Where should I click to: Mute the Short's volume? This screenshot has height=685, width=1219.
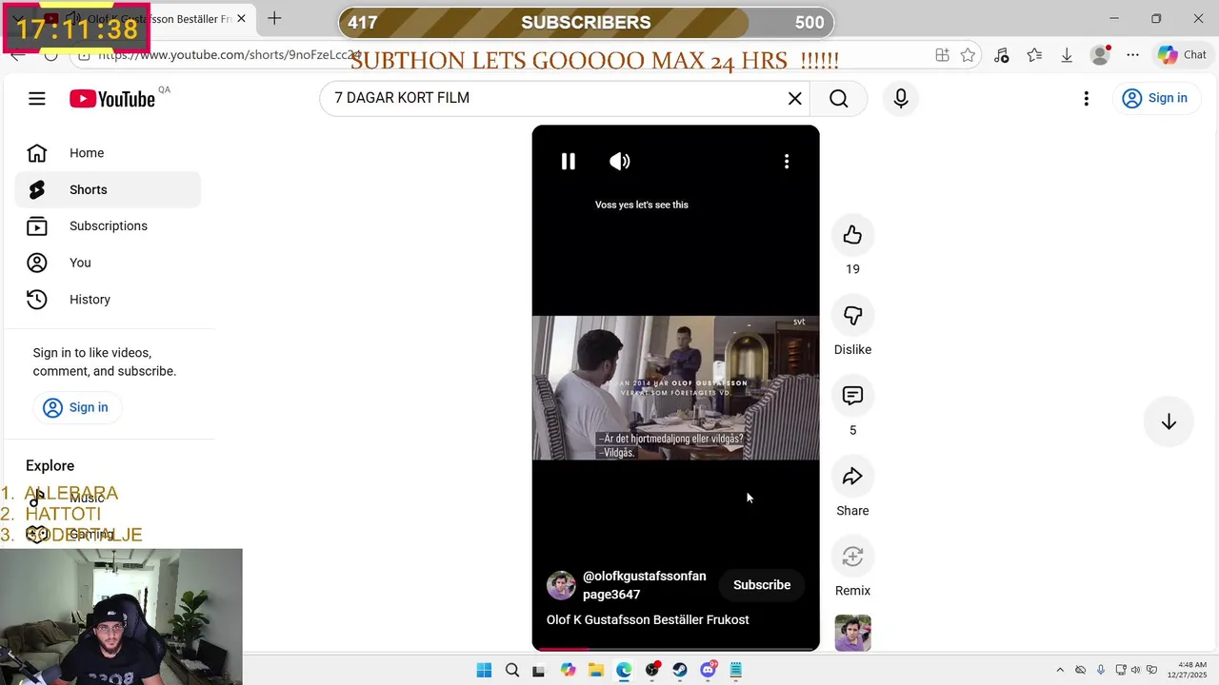coord(620,162)
